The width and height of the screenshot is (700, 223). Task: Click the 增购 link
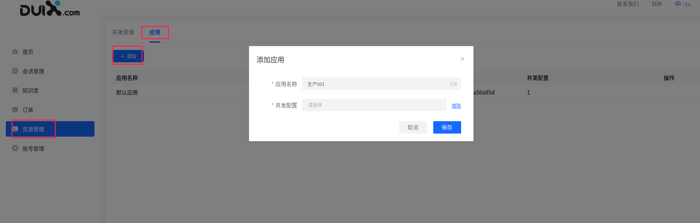(456, 106)
